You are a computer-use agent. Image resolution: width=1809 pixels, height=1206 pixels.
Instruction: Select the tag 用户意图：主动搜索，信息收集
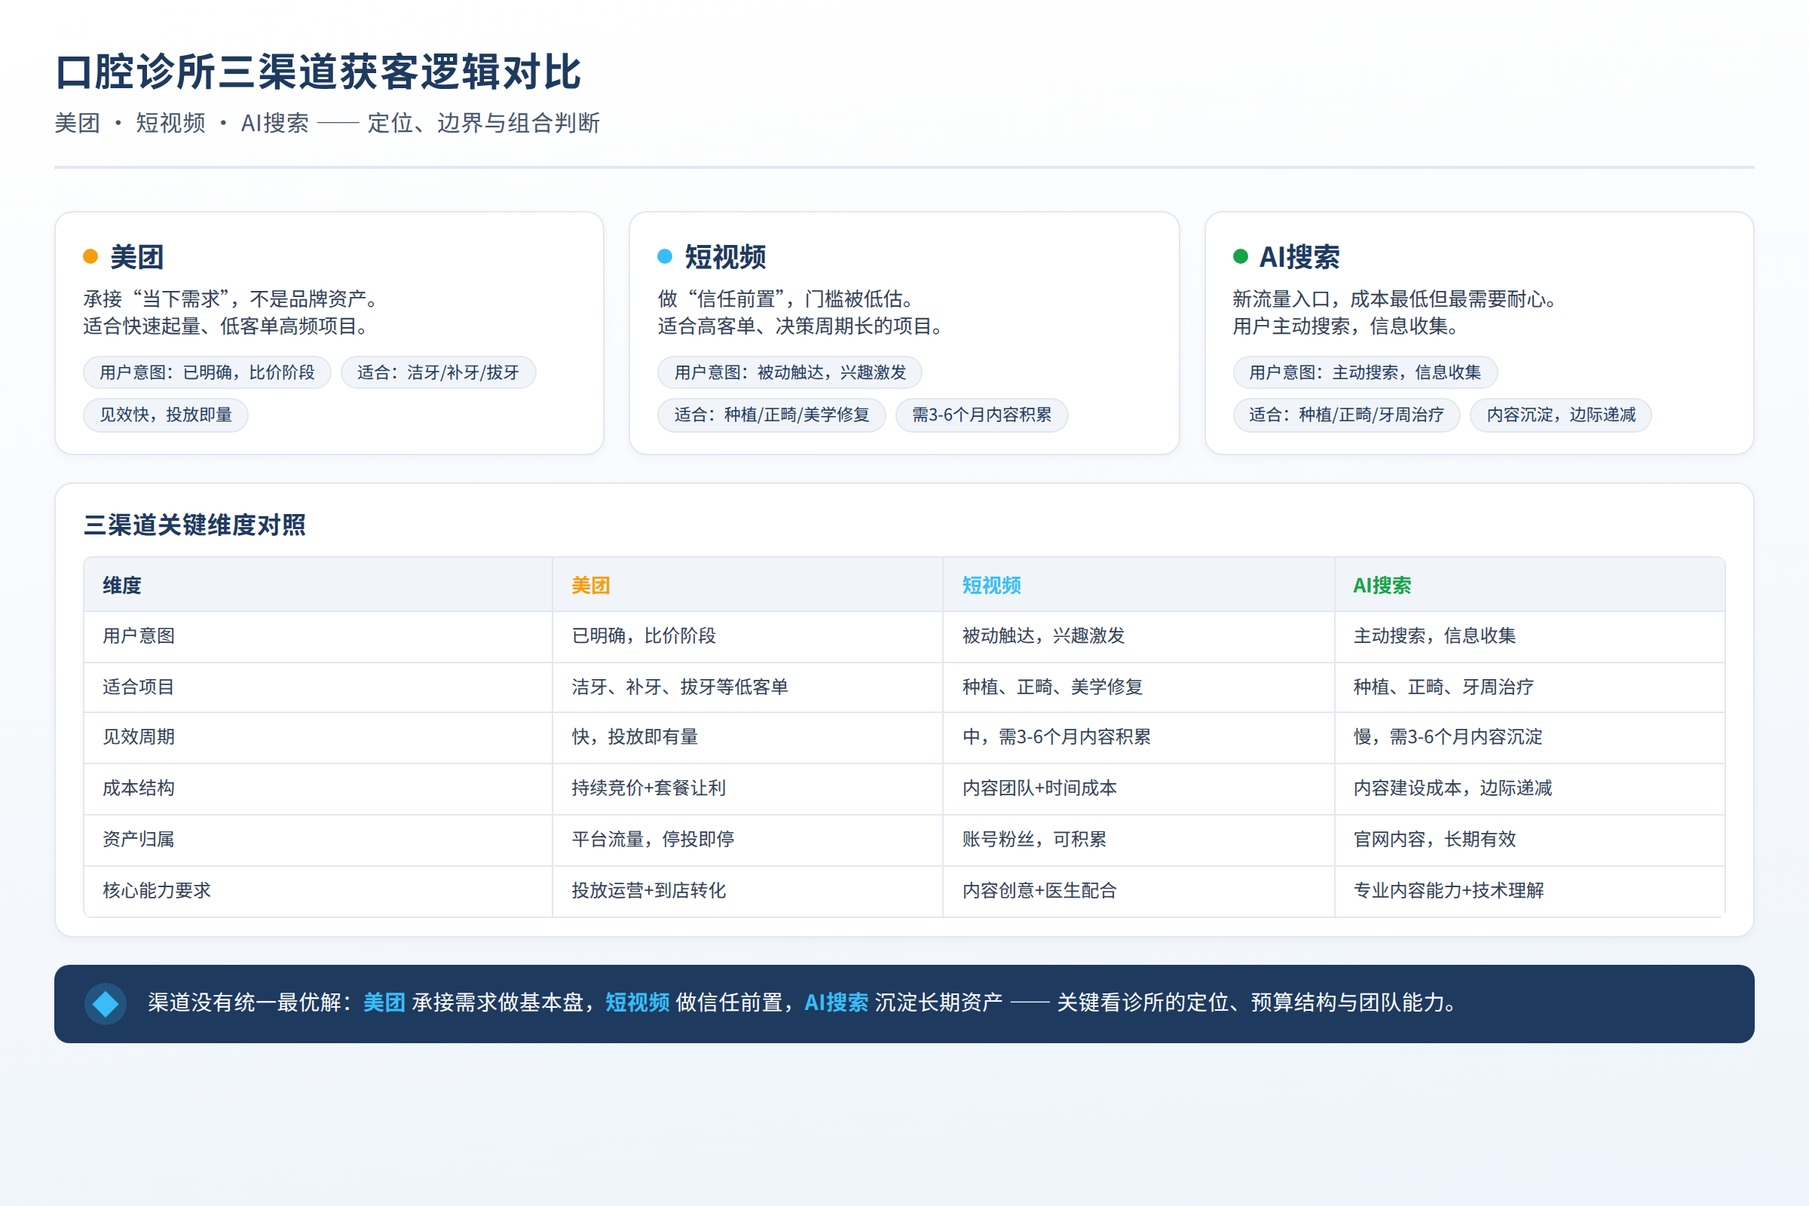click(1364, 372)
